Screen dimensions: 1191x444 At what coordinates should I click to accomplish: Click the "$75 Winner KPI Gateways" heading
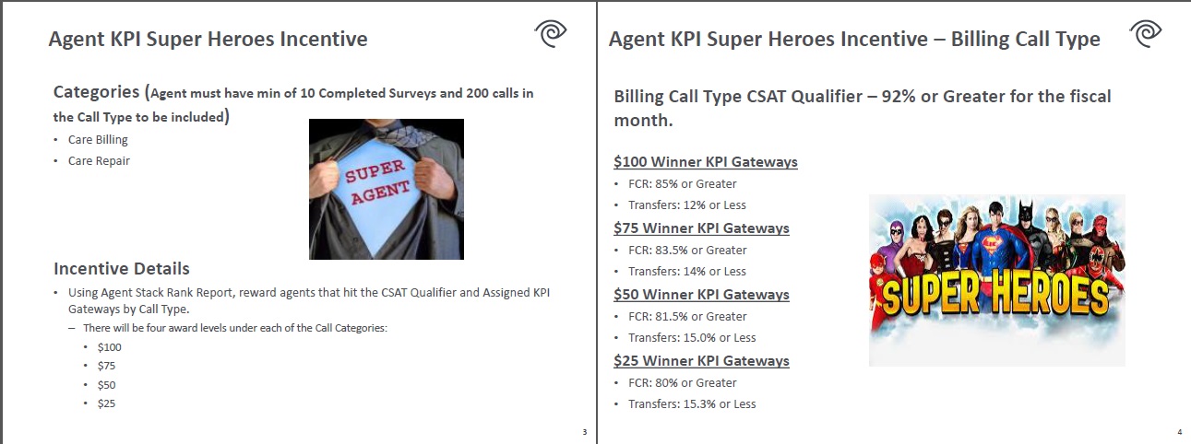coord(701,228)
